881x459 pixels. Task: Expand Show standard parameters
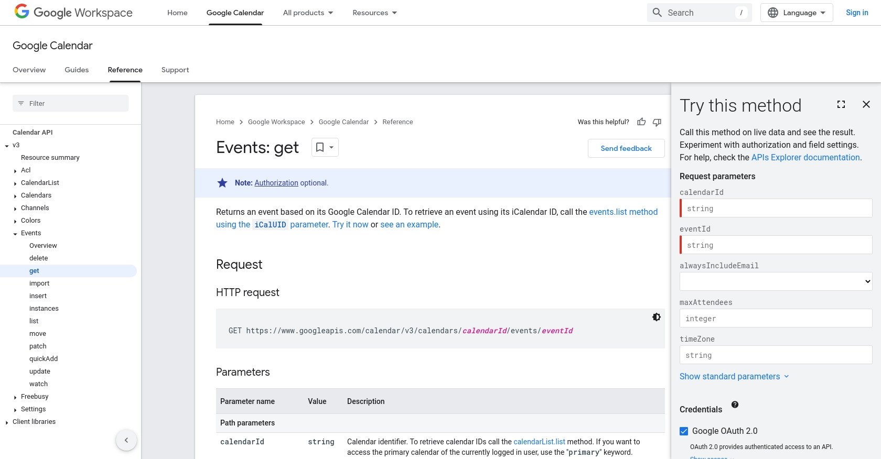(734, 376)
